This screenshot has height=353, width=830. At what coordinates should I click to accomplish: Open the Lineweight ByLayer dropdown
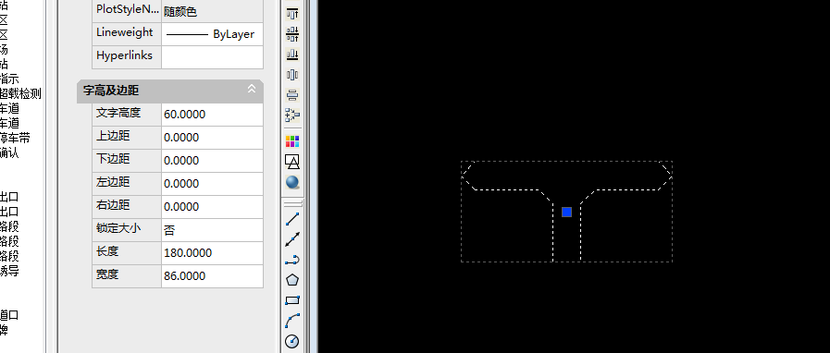212,34
